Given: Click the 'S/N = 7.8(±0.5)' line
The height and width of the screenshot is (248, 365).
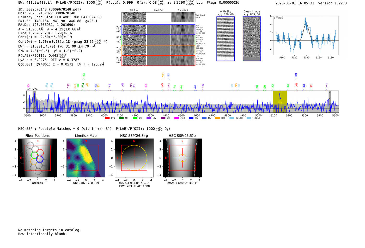Looking at the screenshot, I should tap(34, 51).
